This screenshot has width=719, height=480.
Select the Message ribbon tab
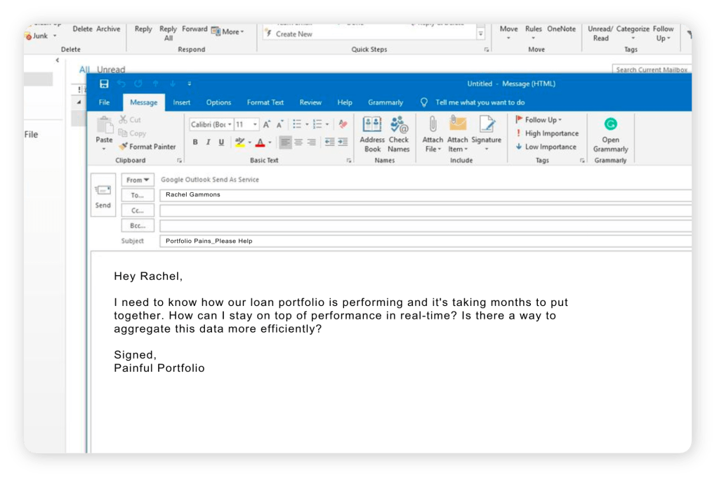[x=143, y=102]
